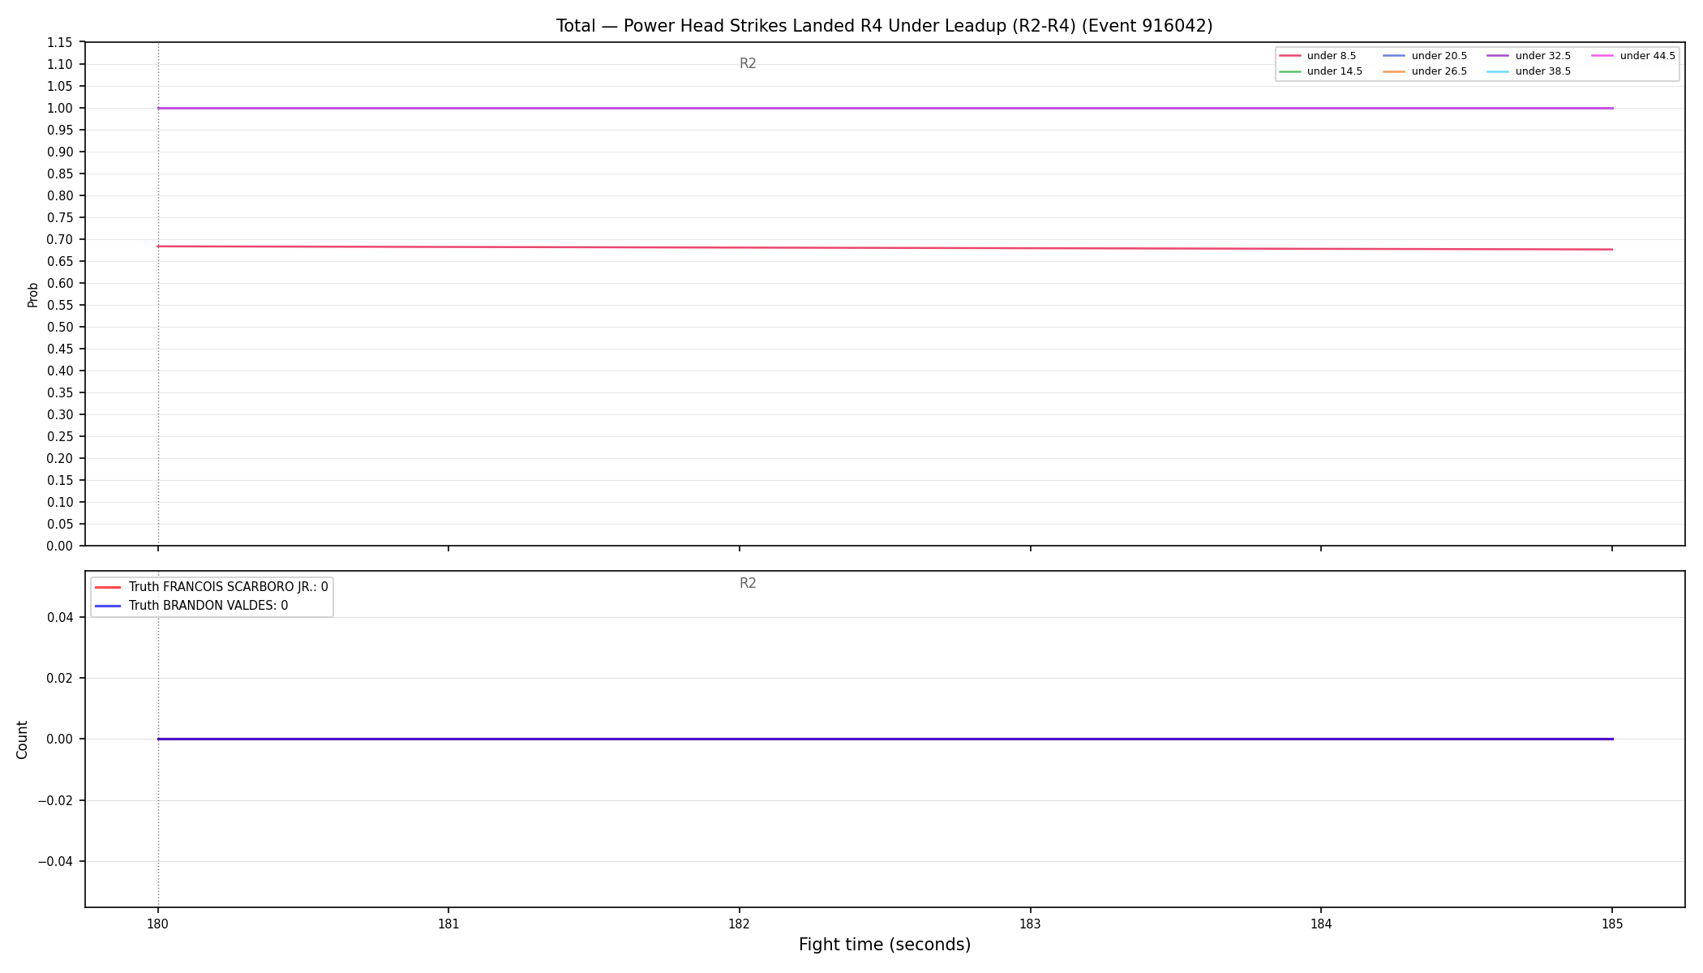The width and height of the screenshot is (1703, 973).
Task: Click the 0.50 tick on the Prob axis
Action: click(60, 327)
